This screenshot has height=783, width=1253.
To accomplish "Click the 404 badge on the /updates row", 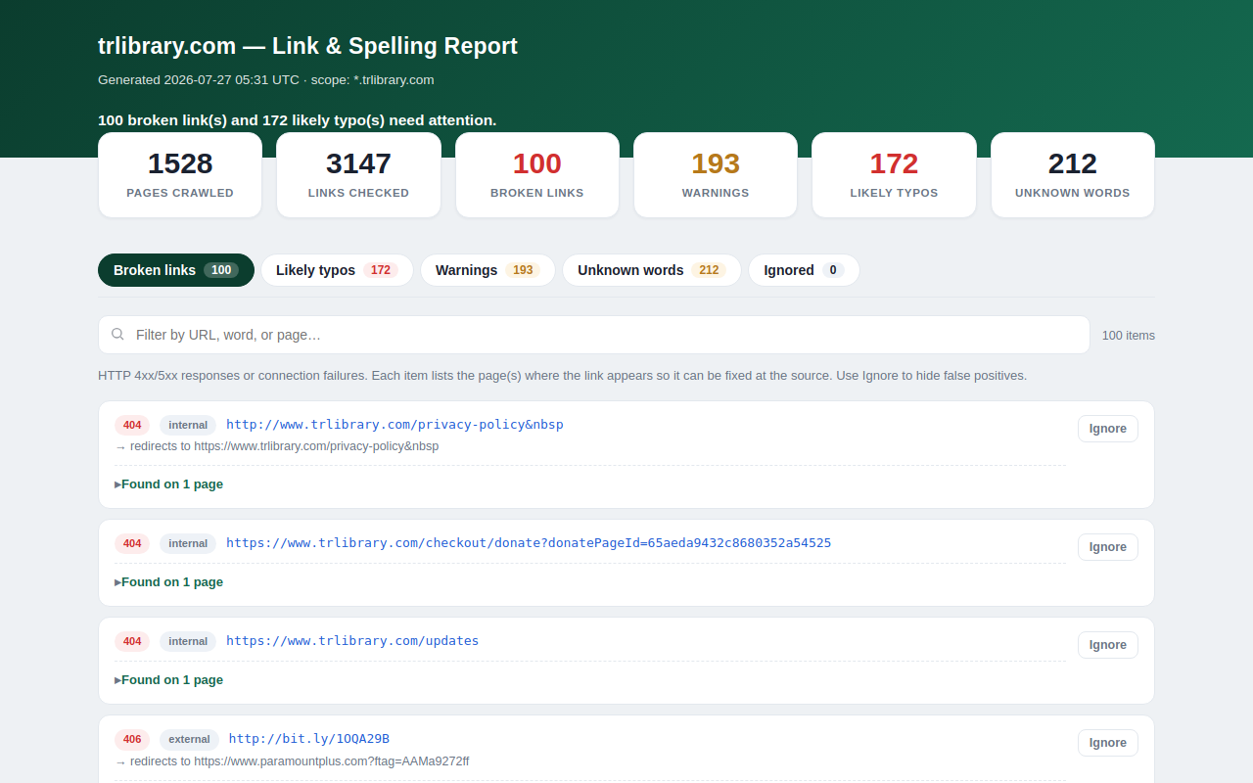I will click(x=132, y=641).
